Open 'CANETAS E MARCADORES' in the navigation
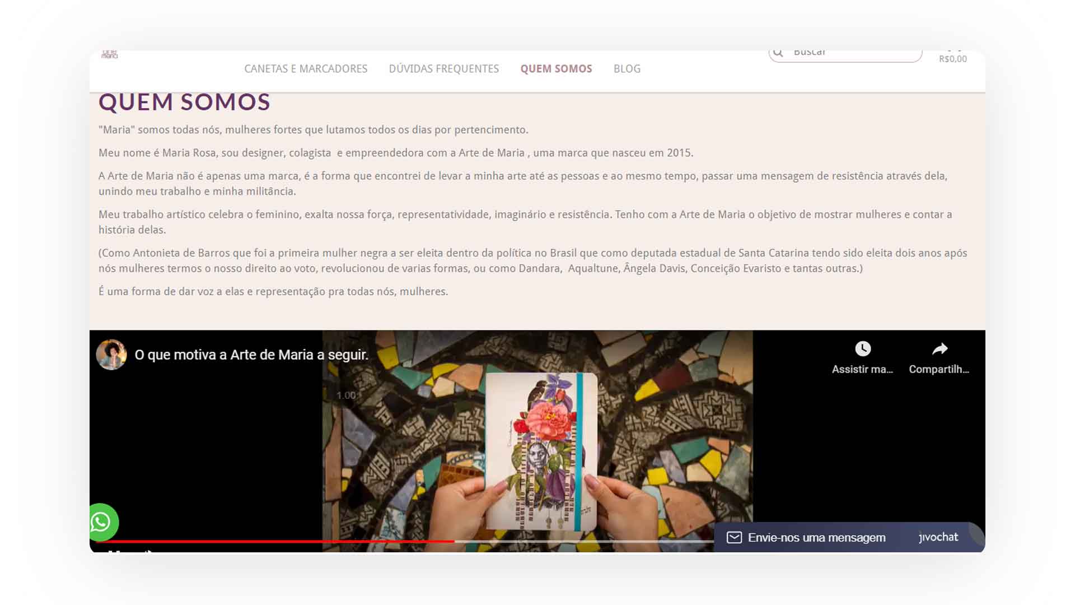This screenshot has width=1075, height=605. coord(306,68)
